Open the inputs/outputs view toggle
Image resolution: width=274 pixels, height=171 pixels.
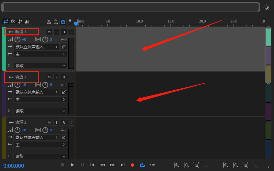[x=6, y=21]
